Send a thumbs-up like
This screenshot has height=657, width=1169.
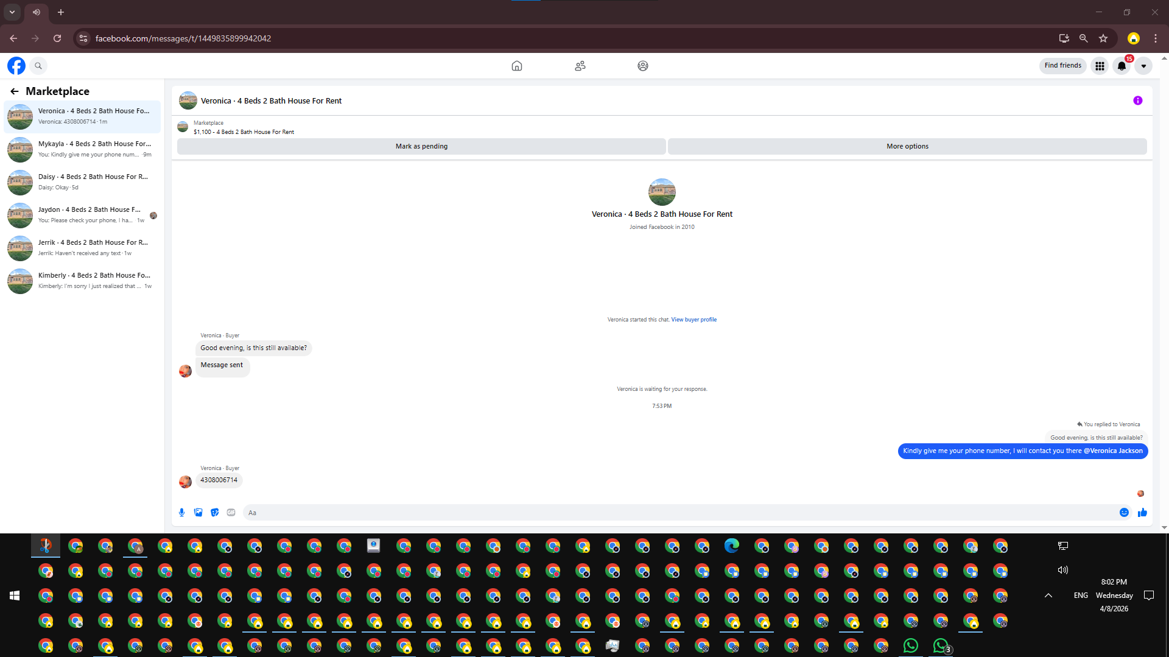click(1142, 513)
